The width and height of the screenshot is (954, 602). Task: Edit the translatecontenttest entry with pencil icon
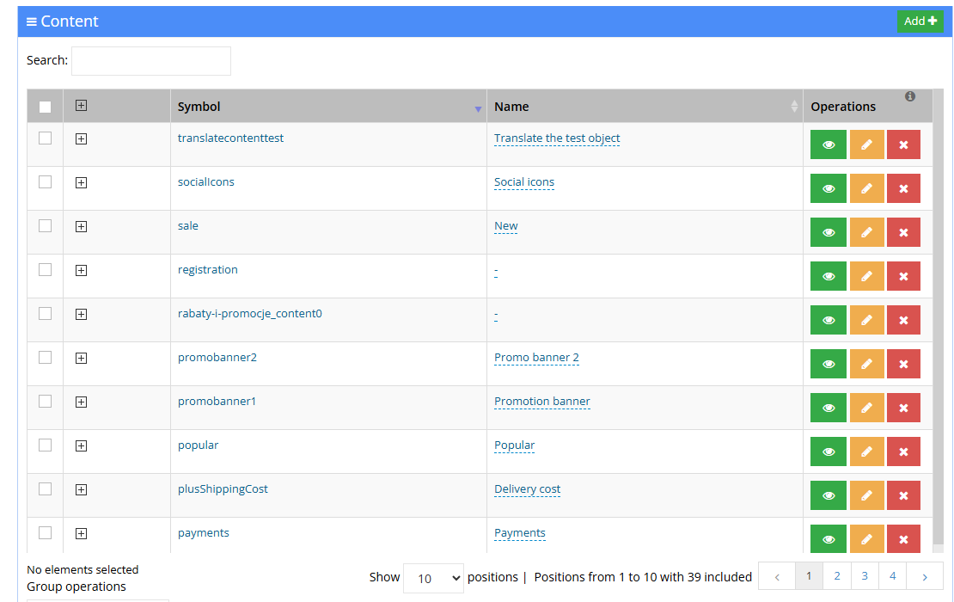pos(866,144)
